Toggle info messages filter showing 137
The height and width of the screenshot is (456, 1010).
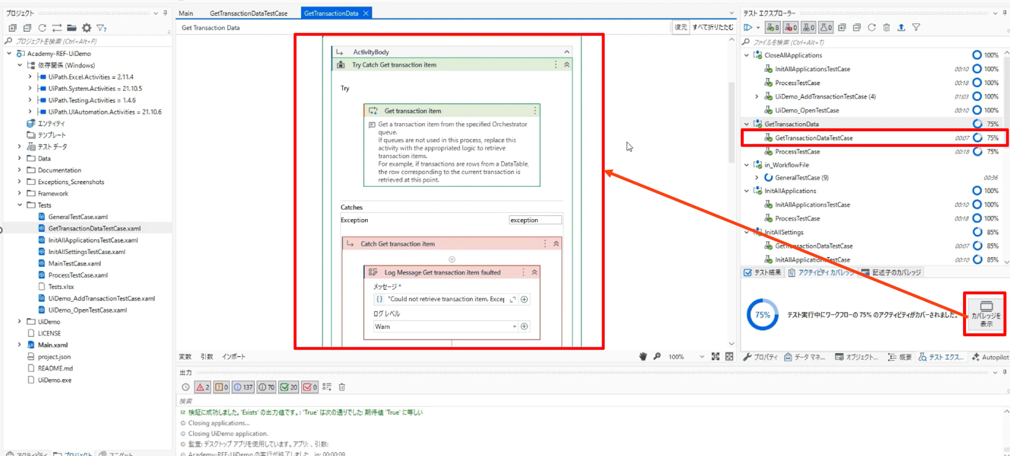click(243, 387)
